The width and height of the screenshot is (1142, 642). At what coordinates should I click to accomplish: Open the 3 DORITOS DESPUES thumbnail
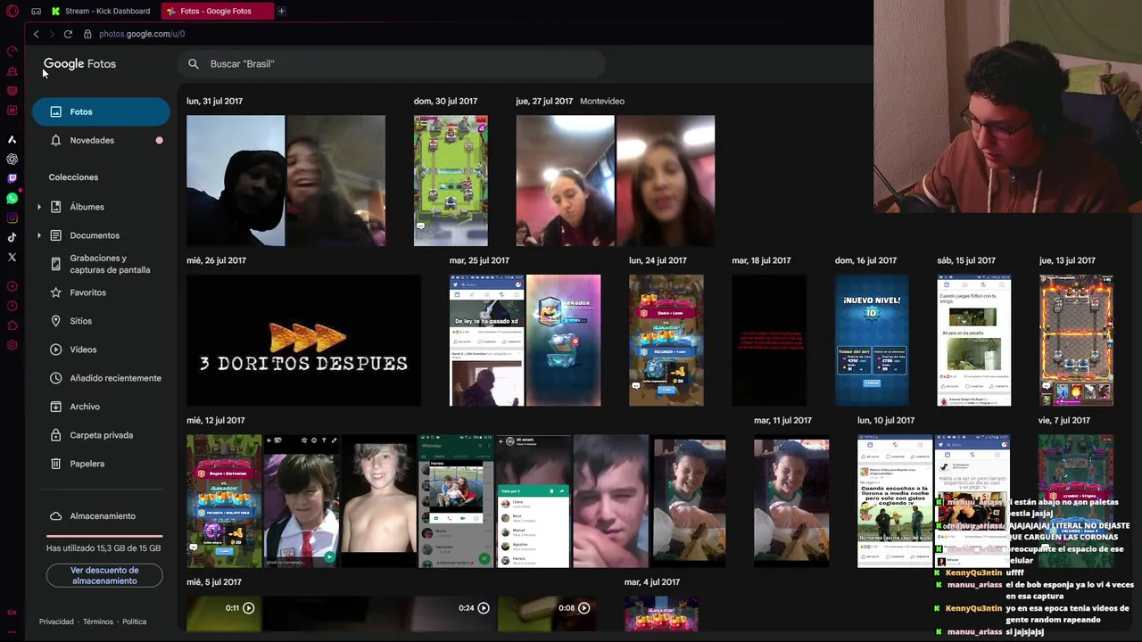click(303, 341)
